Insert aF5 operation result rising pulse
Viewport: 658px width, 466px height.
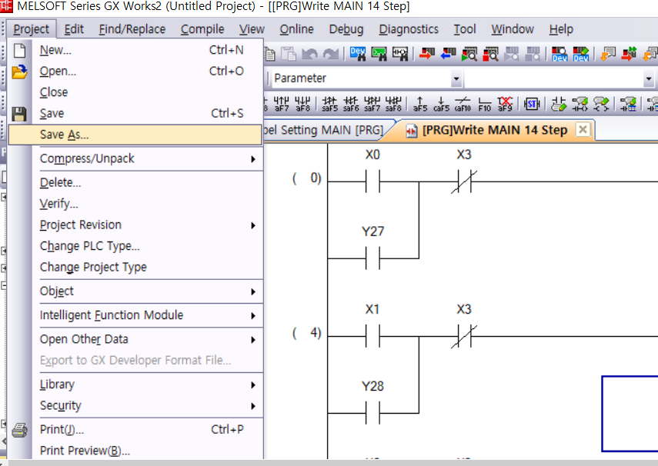(420, 104)
